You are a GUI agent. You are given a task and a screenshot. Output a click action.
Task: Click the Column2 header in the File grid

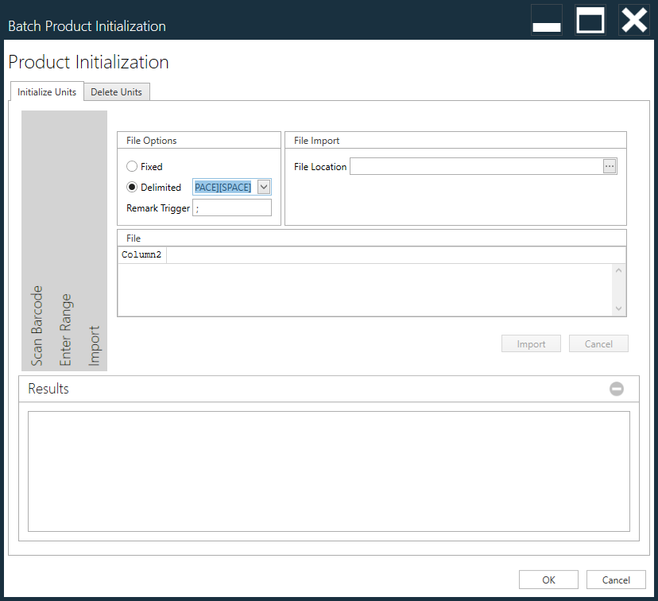141,254
